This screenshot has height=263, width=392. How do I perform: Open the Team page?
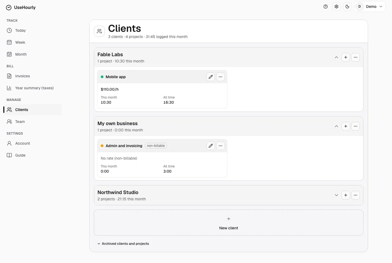[33, 122]
